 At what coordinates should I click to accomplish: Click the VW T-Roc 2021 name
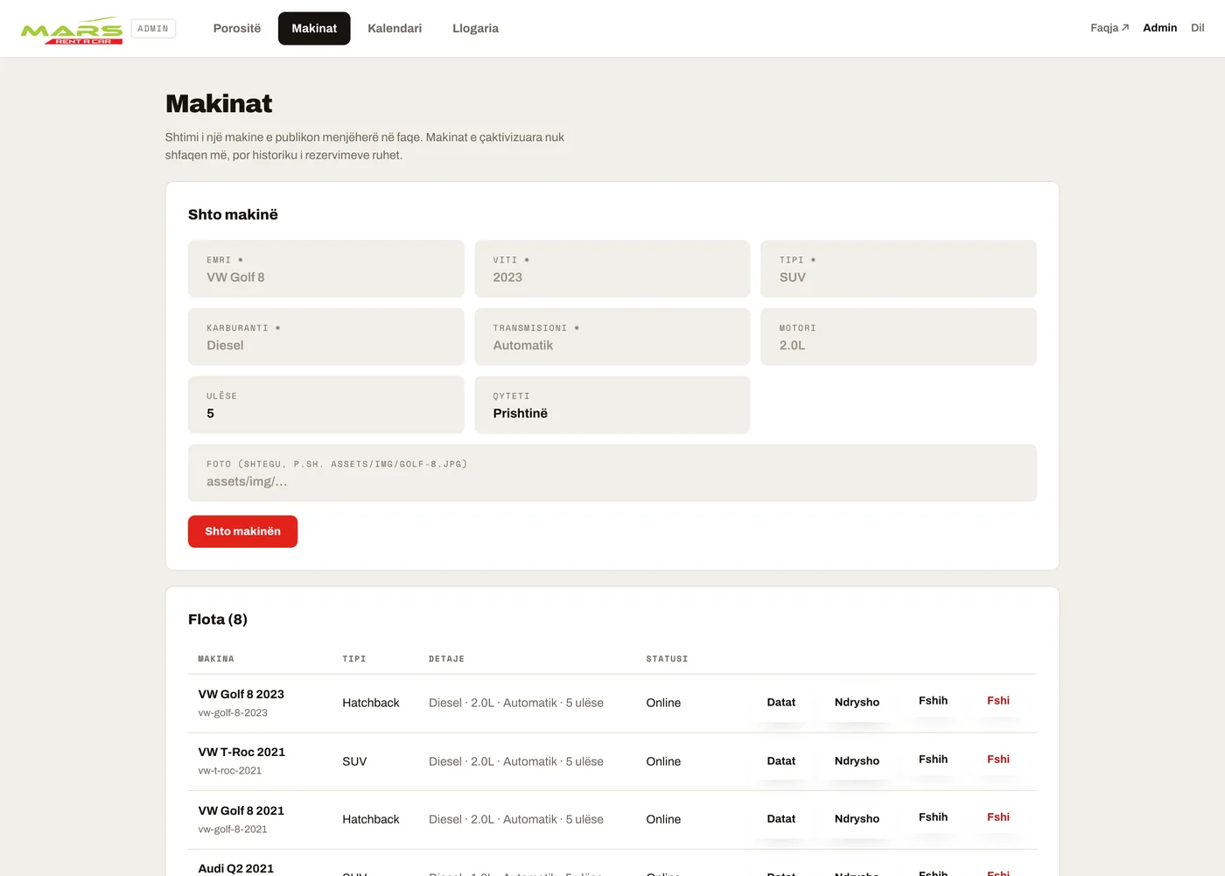[241, 752]
